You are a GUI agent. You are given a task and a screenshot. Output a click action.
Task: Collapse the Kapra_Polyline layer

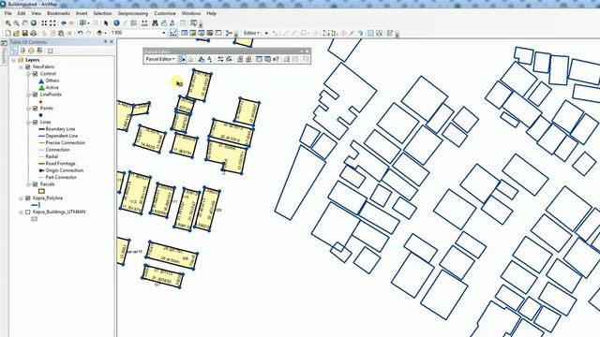point(21,198)
